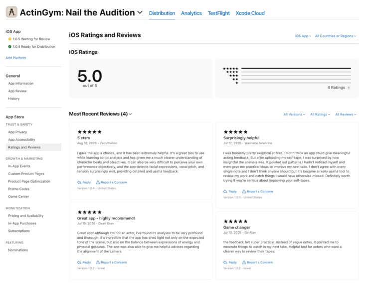Click the 5.0 overall rating value
This screenshot has width=366, height=285.
pyautogui.click(x=90, y=76)
